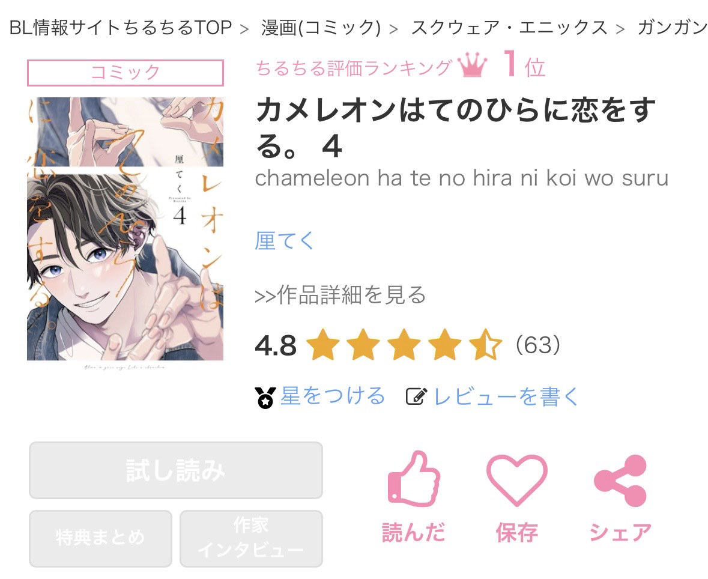This screenshot has height=579, width=708.
Task: Click the 星をつける link
Action: pos(333,396)
